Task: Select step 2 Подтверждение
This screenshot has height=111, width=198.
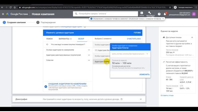Action: point(46,23)
